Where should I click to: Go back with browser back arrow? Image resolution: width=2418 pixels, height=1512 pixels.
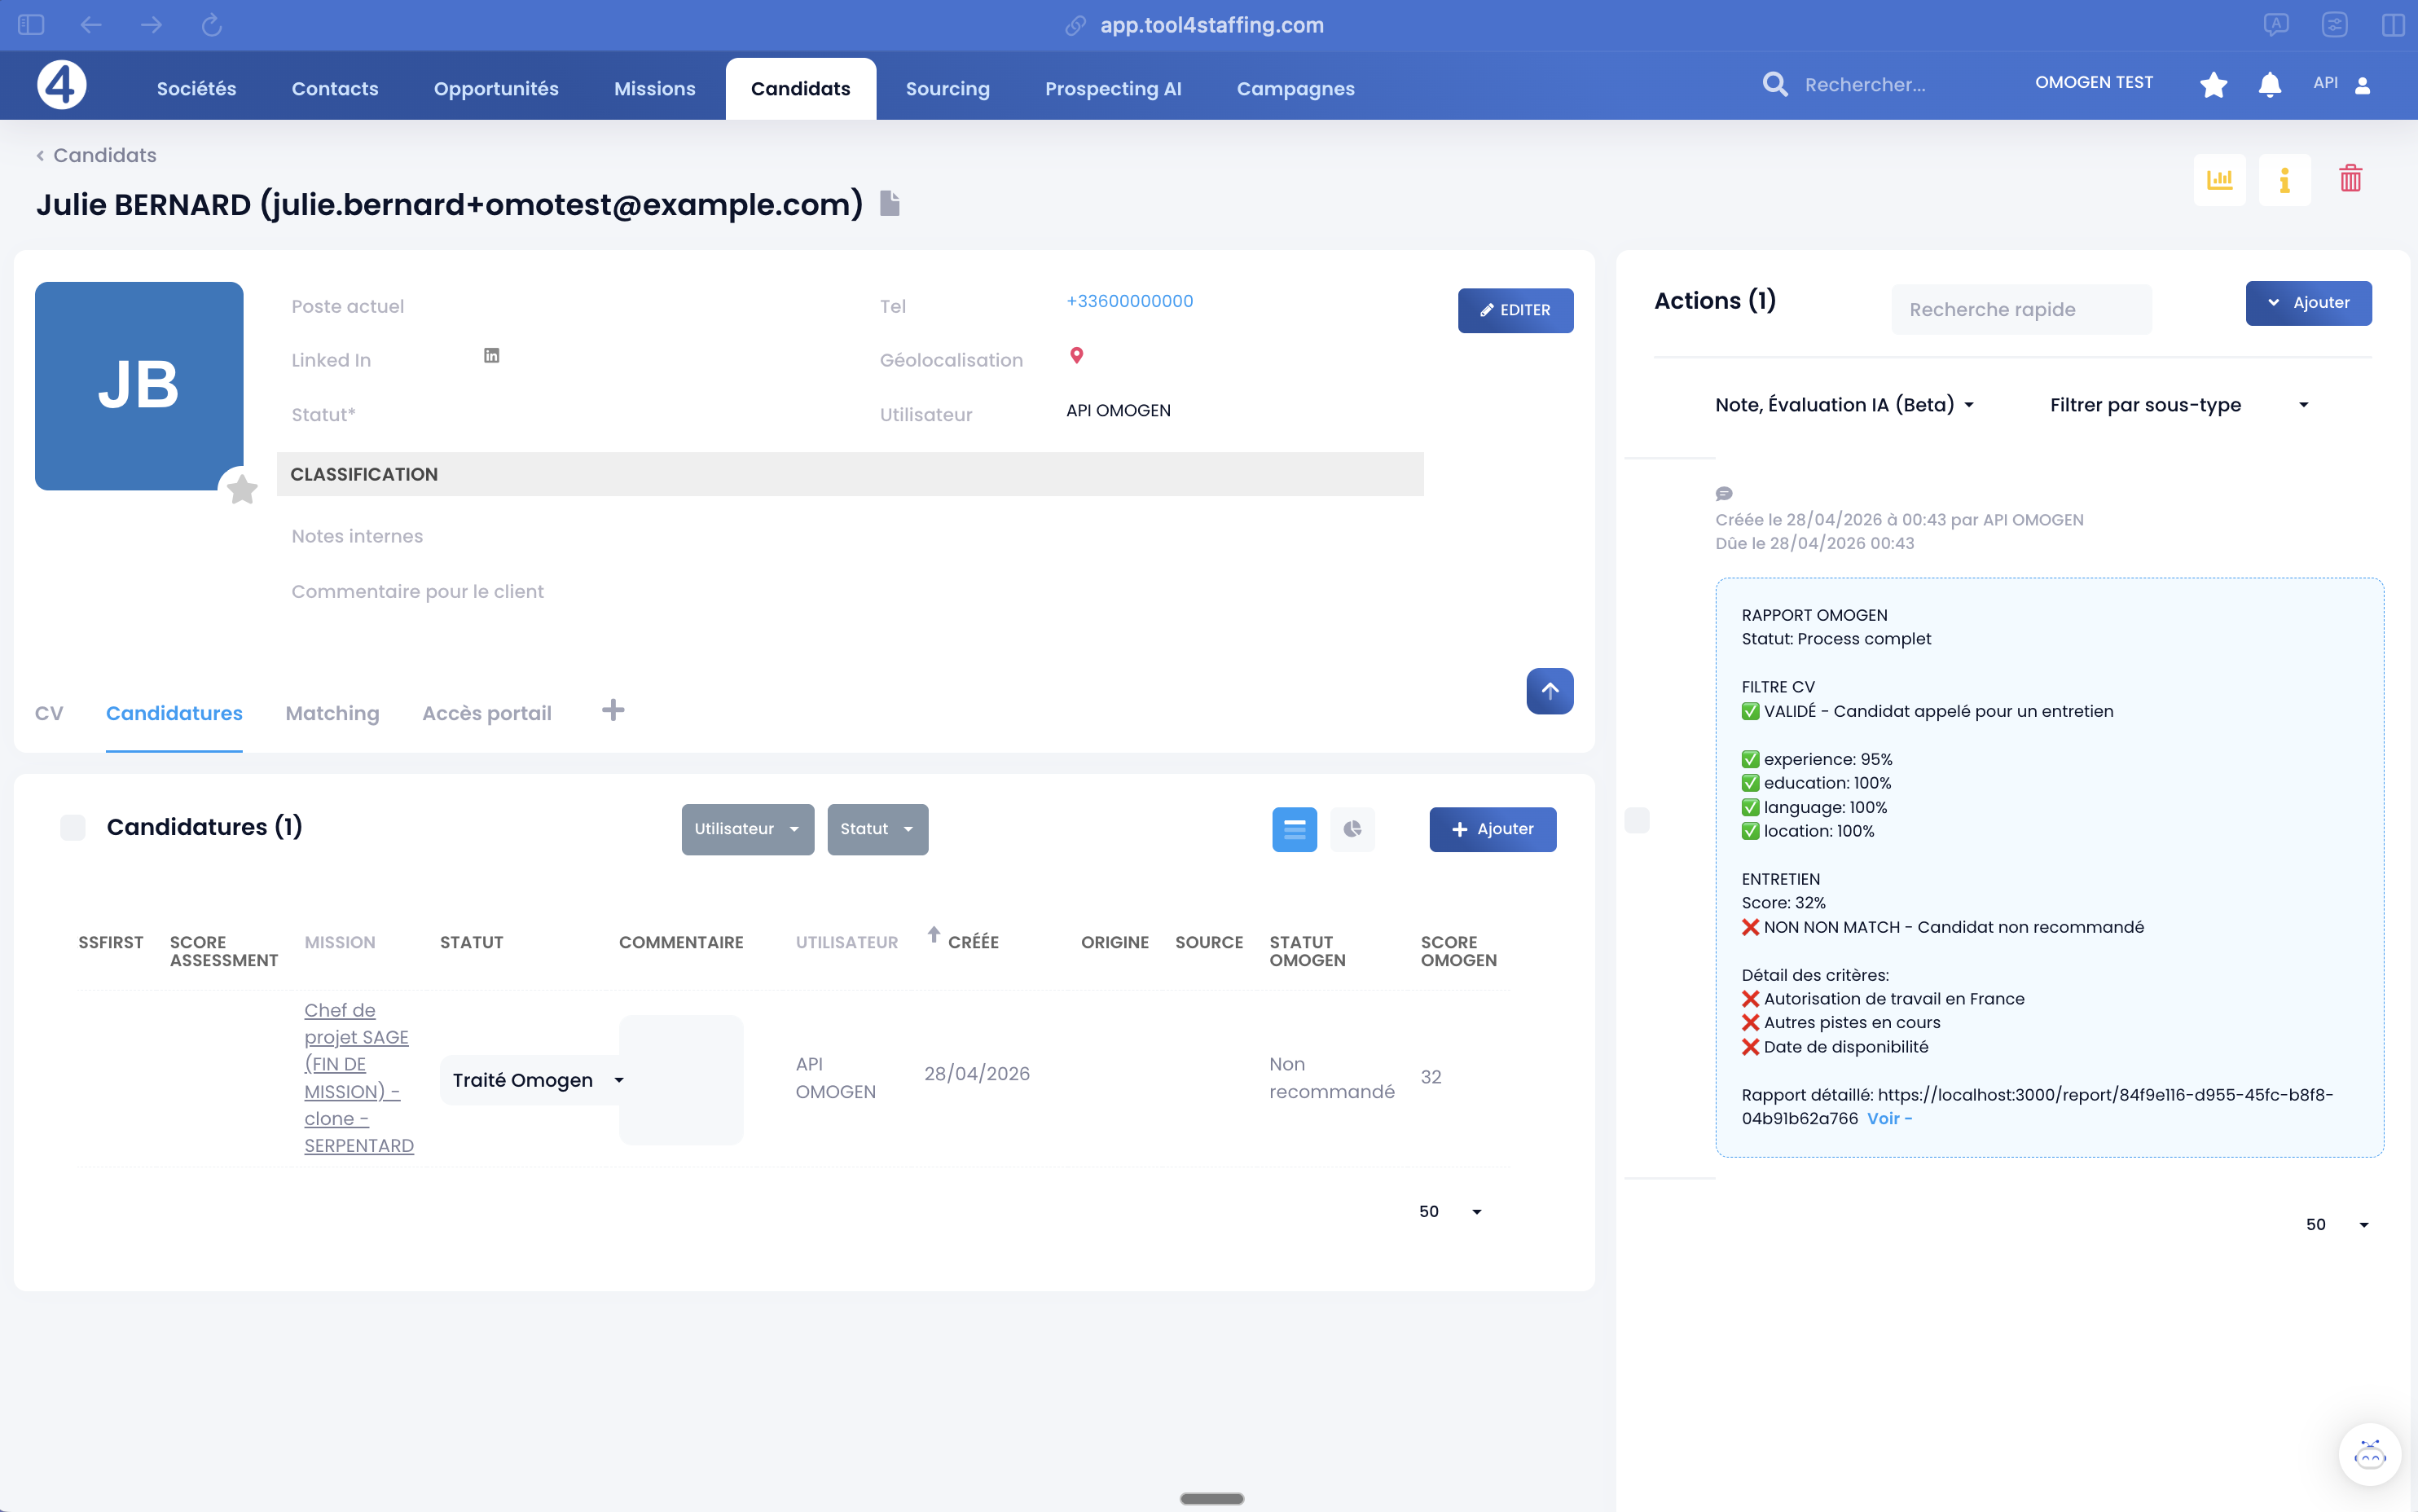tap(91, 25)
